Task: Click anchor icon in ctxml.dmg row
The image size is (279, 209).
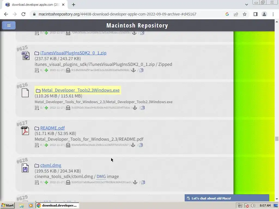Action: point(135,182)
